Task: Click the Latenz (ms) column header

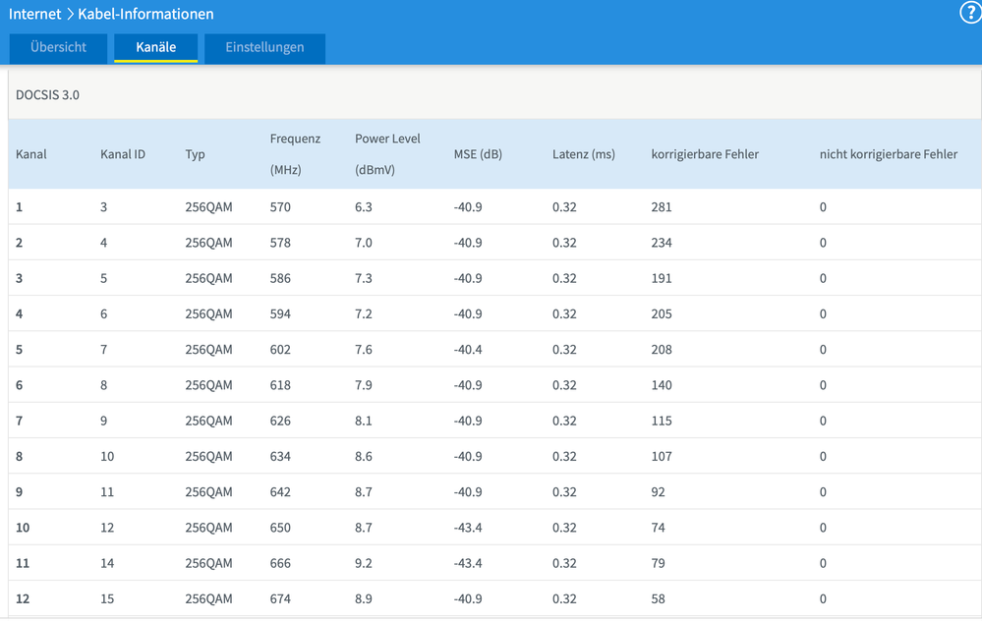Action: [583, 154]
